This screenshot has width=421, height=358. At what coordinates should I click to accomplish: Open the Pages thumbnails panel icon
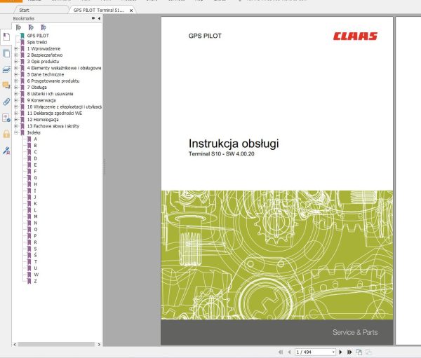6,53
